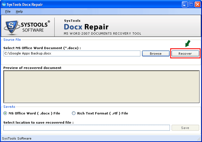Minimize the Docx Repair window
Viewport: 202px width, 142px height.
pos(184,4)
